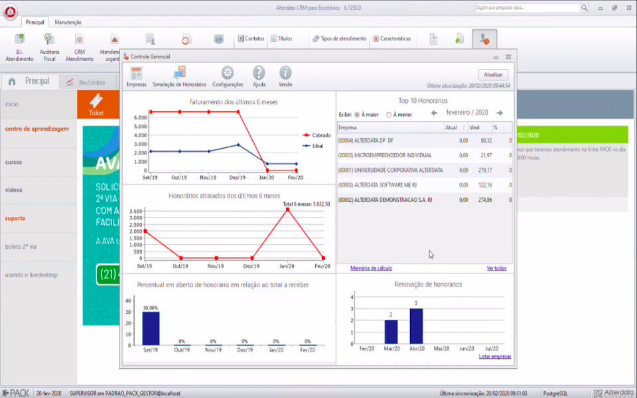Click the Abr/20 bar in Renovação chart
Viewport: 637px width, 398px height.
416,326
